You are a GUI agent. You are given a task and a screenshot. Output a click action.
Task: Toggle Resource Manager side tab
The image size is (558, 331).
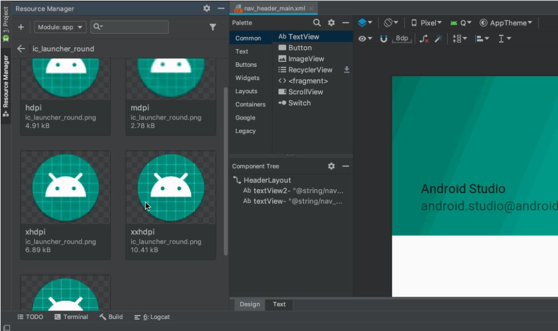(6, 86)
